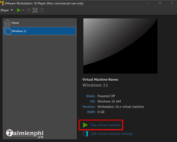Click Play virtual machine link

coord(106,125)
